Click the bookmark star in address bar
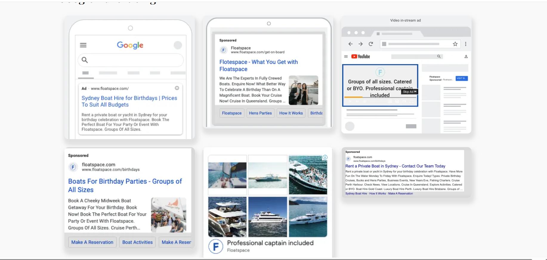 (x=455, y=44)
